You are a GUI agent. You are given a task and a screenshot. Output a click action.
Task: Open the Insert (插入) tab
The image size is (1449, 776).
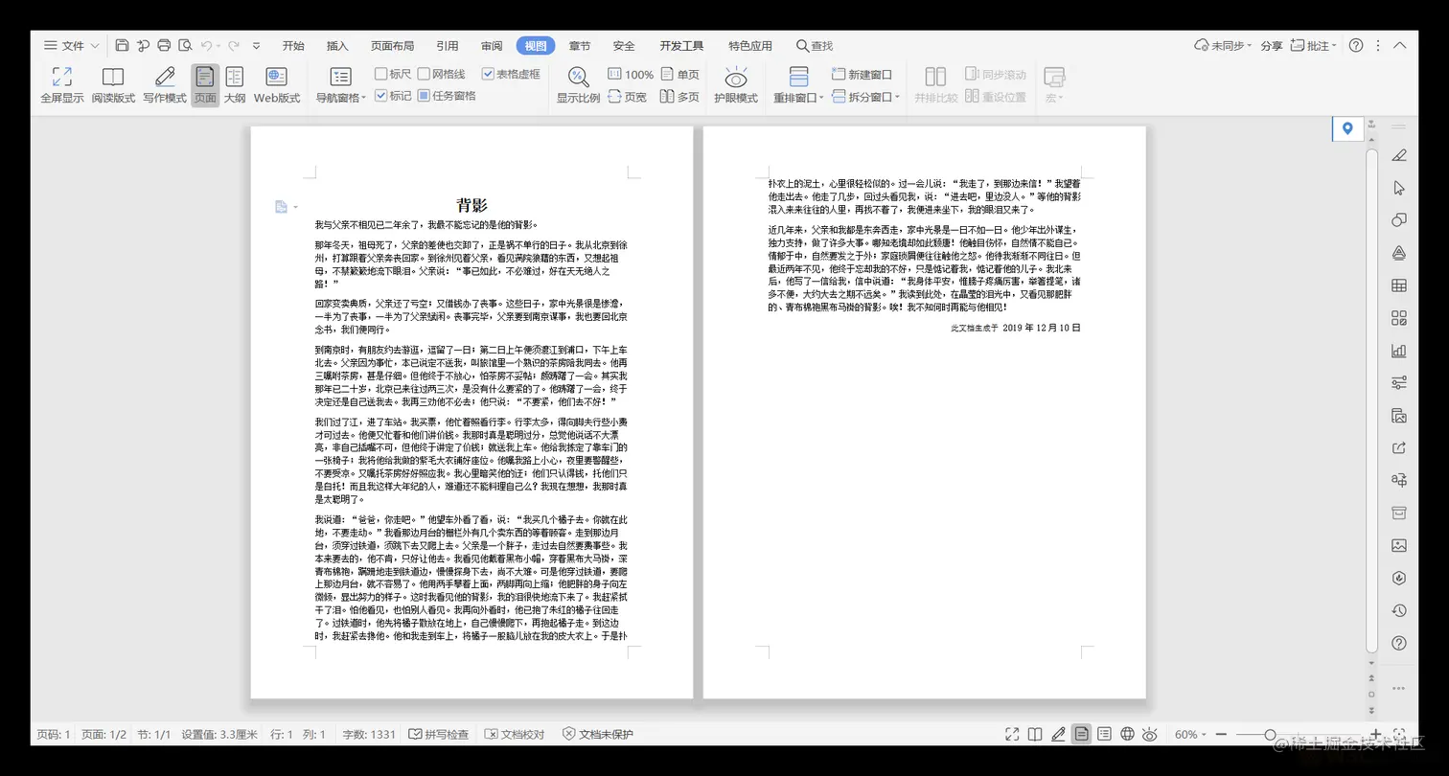coord(337,45)
